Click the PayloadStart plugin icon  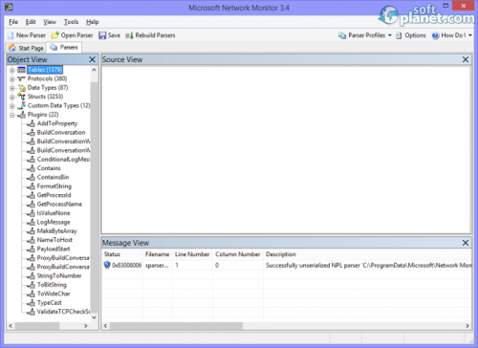click(31, 249)
